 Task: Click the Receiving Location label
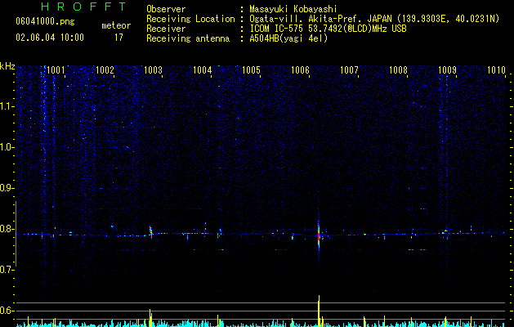click(x=190, y=19)
